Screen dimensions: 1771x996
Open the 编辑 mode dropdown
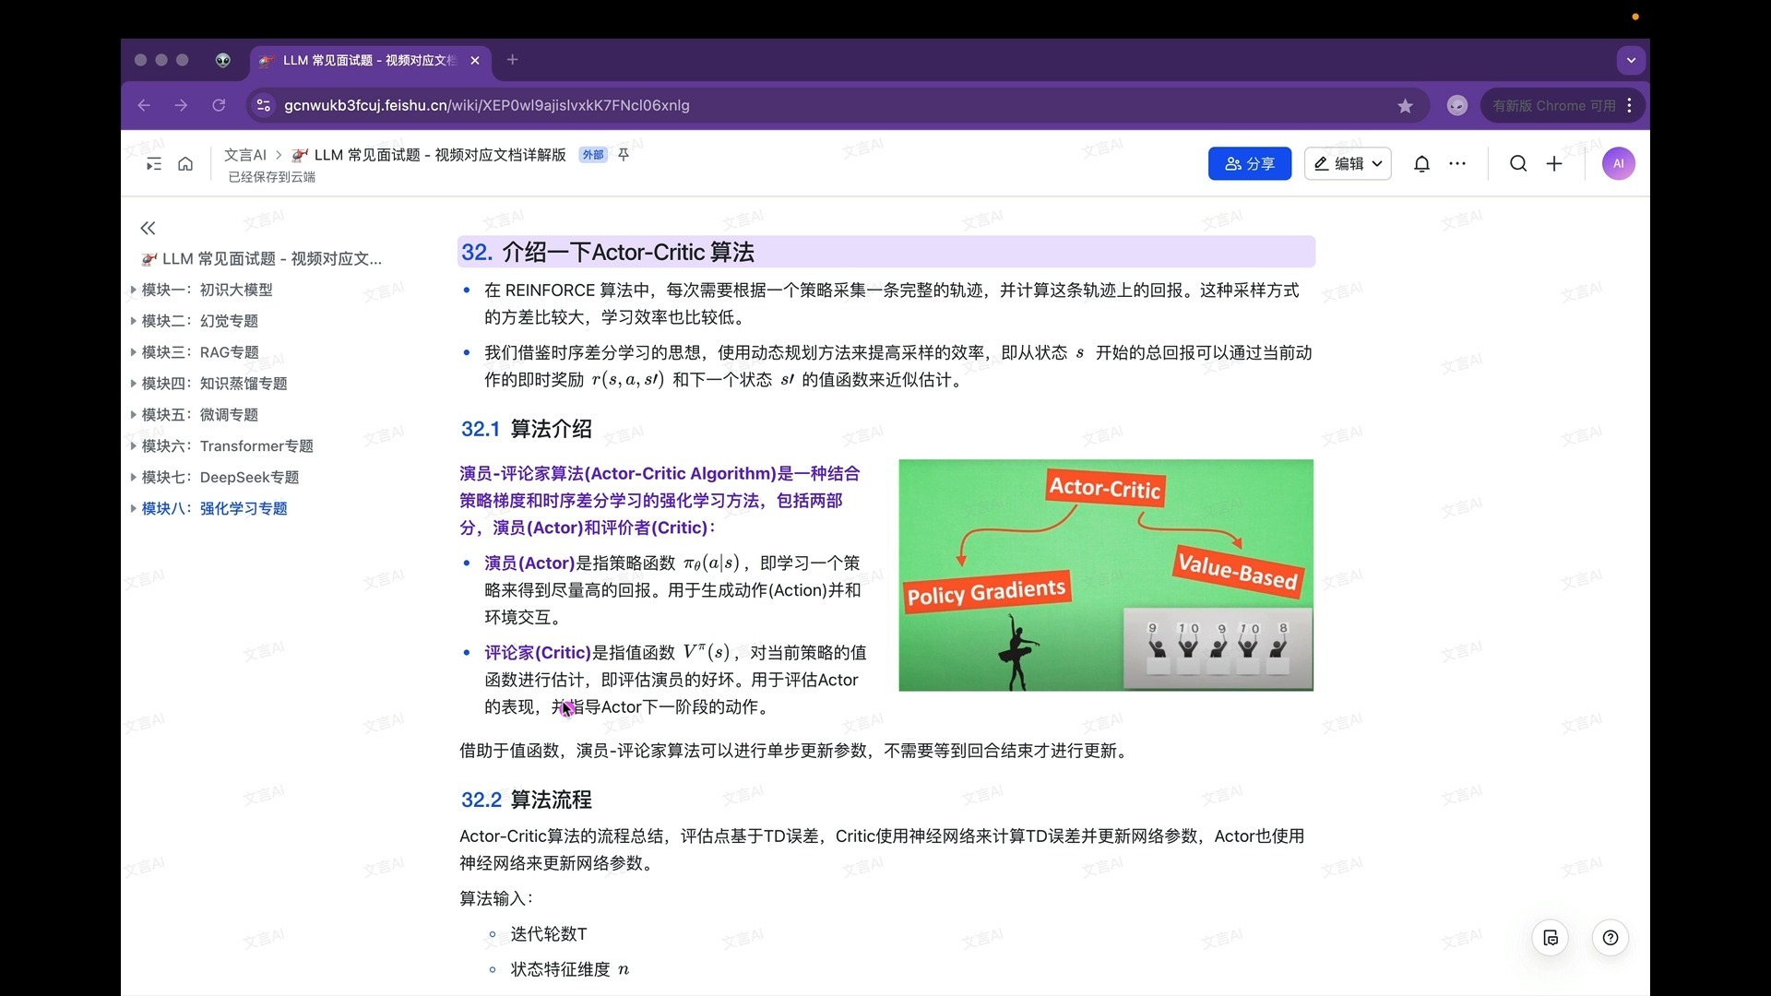pos(1348,164)
